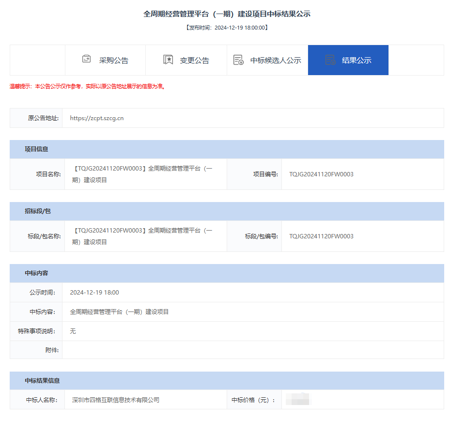This screenshot has width=450, height=421.
Task: Click the 中标候选人公示 document icon
Action: tap(238, 60)
